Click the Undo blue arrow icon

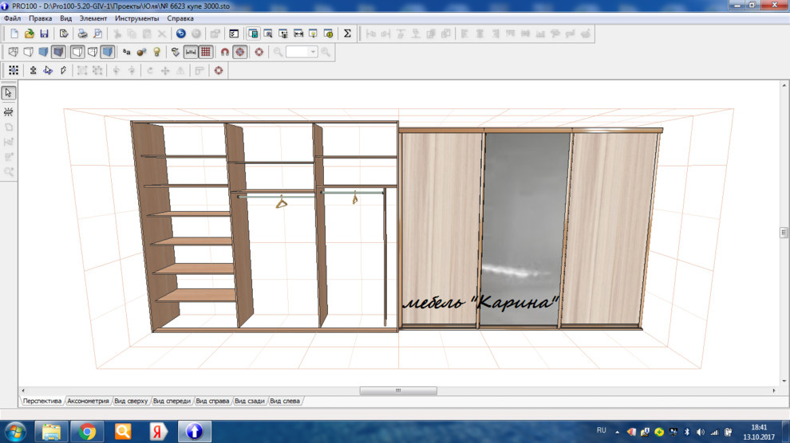pos(181,33)
